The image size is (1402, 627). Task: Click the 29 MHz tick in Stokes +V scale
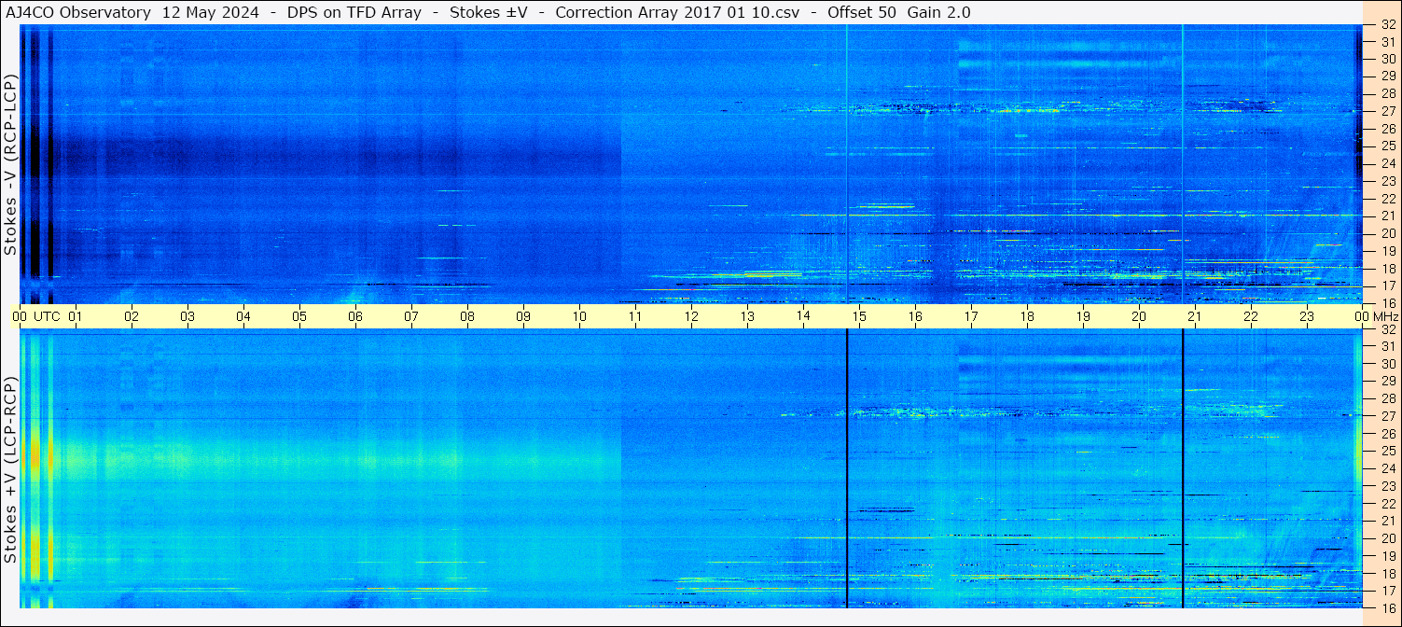tap(1388, 381)
